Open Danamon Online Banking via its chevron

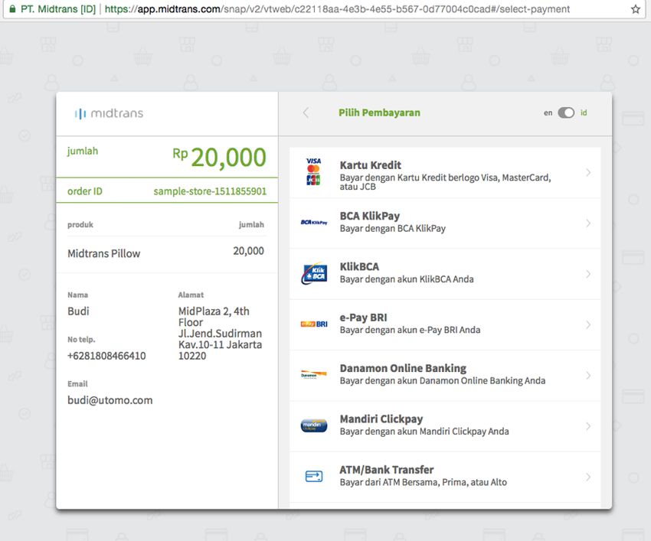(588, 376)
